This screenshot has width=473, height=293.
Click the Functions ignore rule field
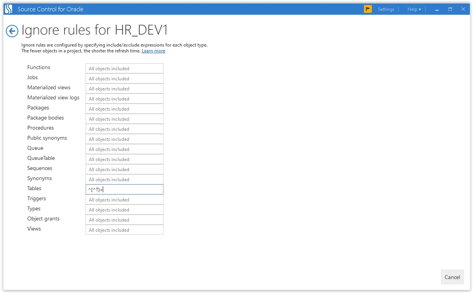[x=124, y=69]
